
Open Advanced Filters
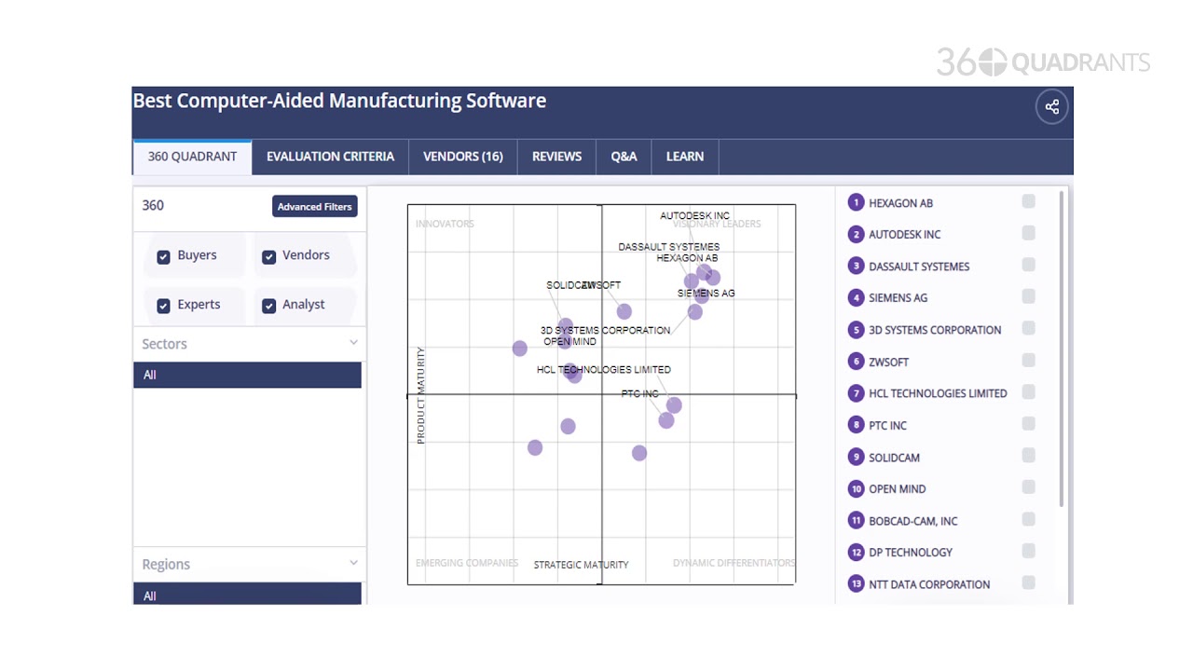click(x=315, y=207)
